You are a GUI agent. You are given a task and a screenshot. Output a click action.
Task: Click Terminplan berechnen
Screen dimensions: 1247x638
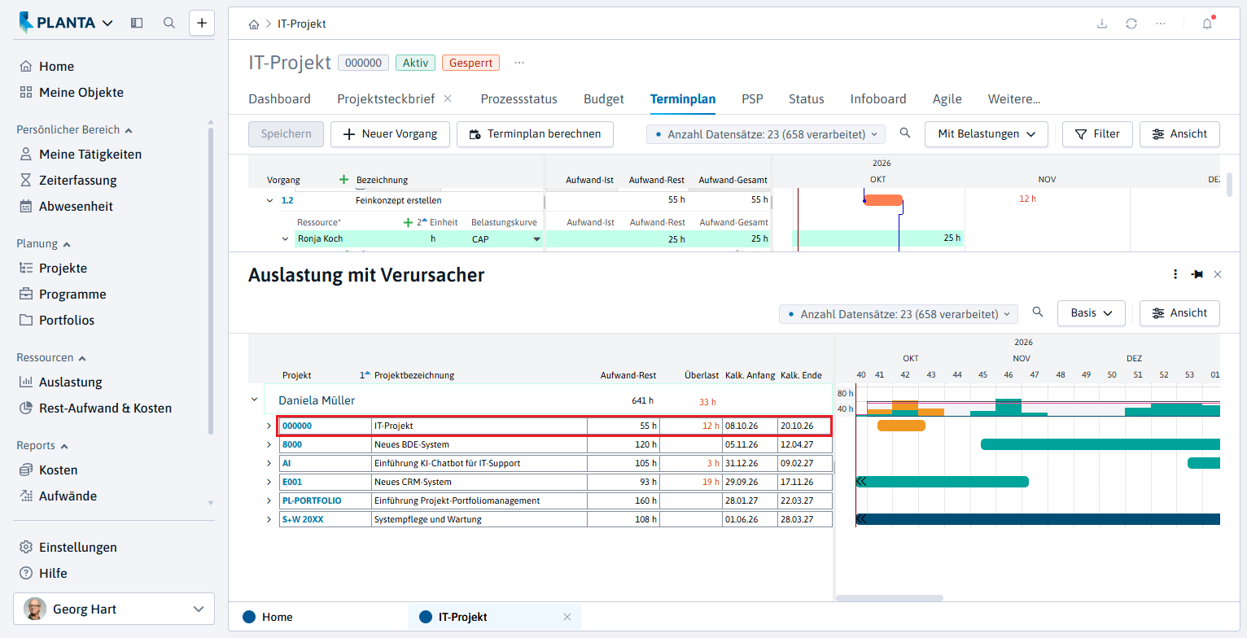coord(535,133)
